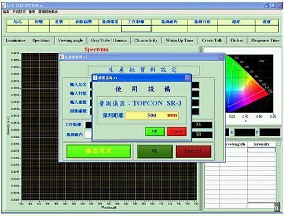284x216 pixels.
Task: Switch to the Response Time tab
Action: click(265, 40)
